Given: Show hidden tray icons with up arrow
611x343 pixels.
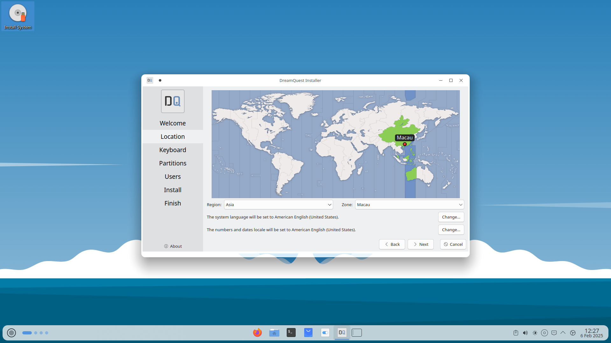Looking at the screenshot, I should pyautogui.click(x=563, y=333).
